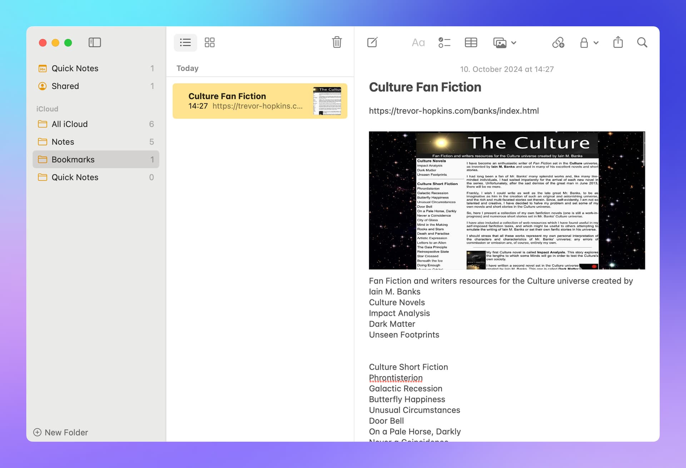Screen dimensions: 686x468
Task: Expand the media insert dropdown arrow
Action: click(x=514, y=43)
